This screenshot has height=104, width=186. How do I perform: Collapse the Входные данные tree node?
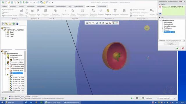click(x=3, y=53)
